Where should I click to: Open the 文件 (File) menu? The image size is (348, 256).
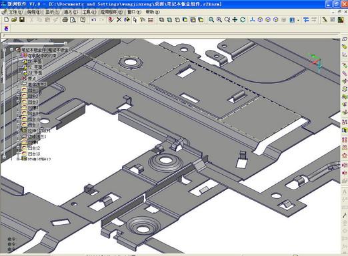(x=15, y=12)
